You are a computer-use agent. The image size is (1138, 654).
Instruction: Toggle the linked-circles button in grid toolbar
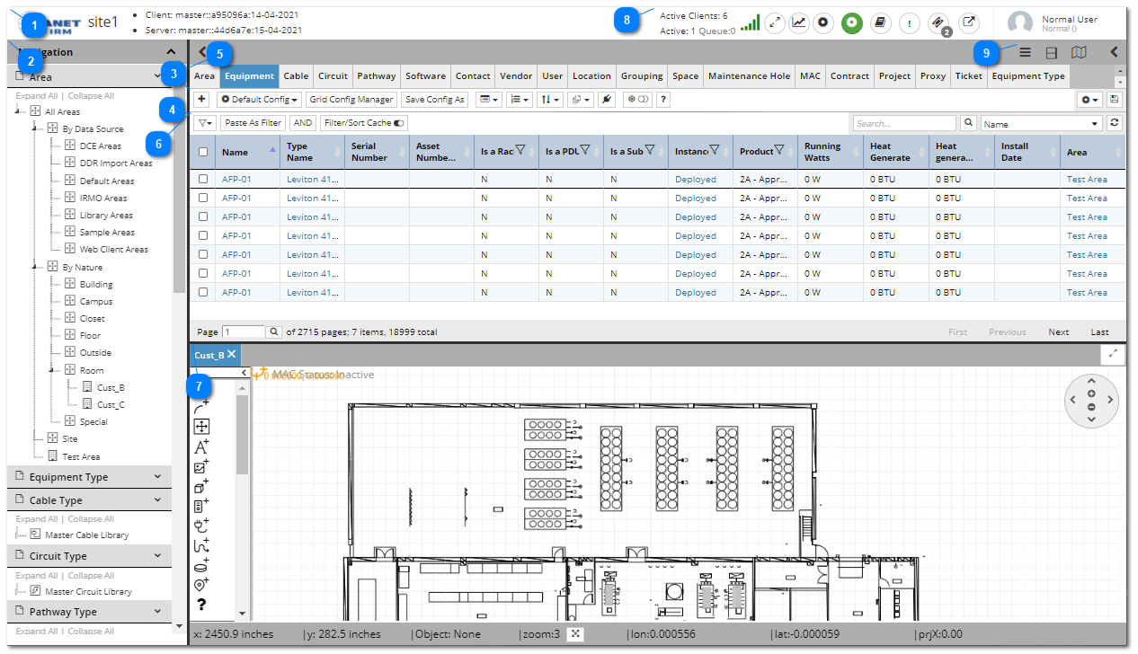pyautogui.click(x=637, y=99)
